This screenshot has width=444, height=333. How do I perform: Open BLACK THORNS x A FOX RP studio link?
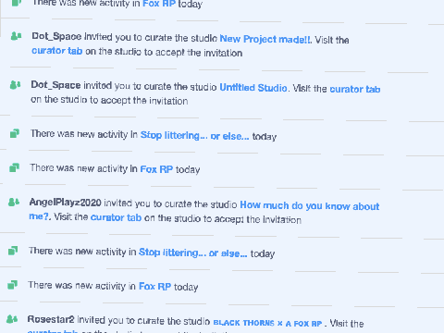tap(267, 323)
